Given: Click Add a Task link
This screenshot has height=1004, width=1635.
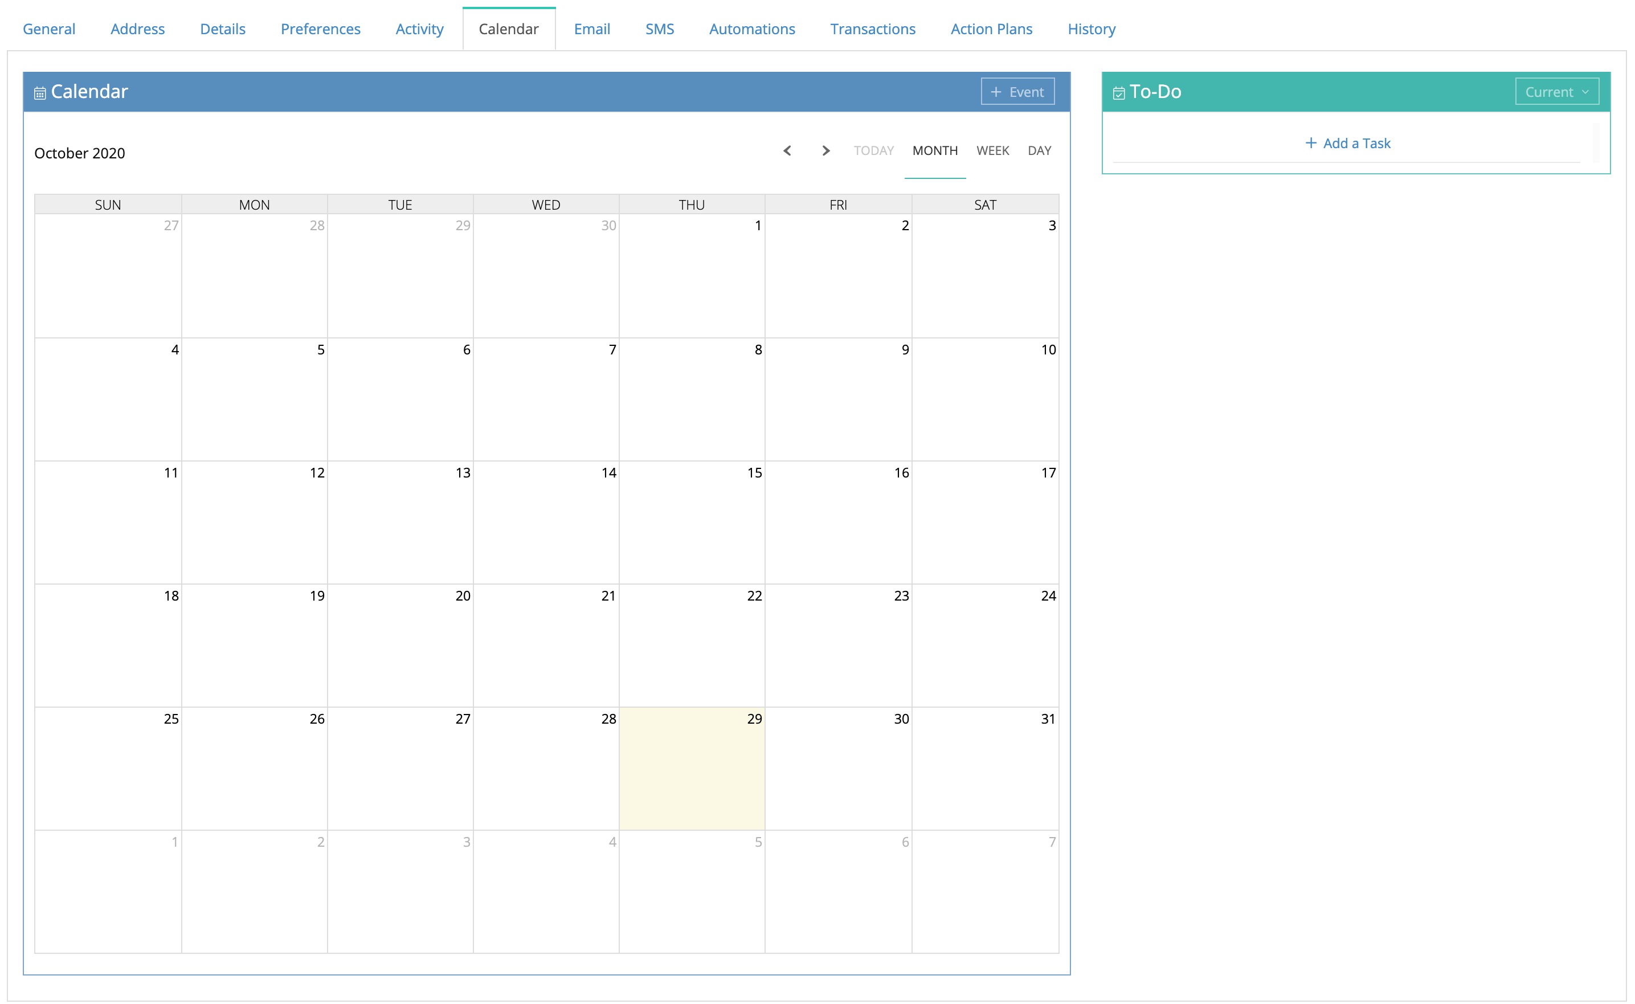Looking at the screenshot, I should point(1355,143).
